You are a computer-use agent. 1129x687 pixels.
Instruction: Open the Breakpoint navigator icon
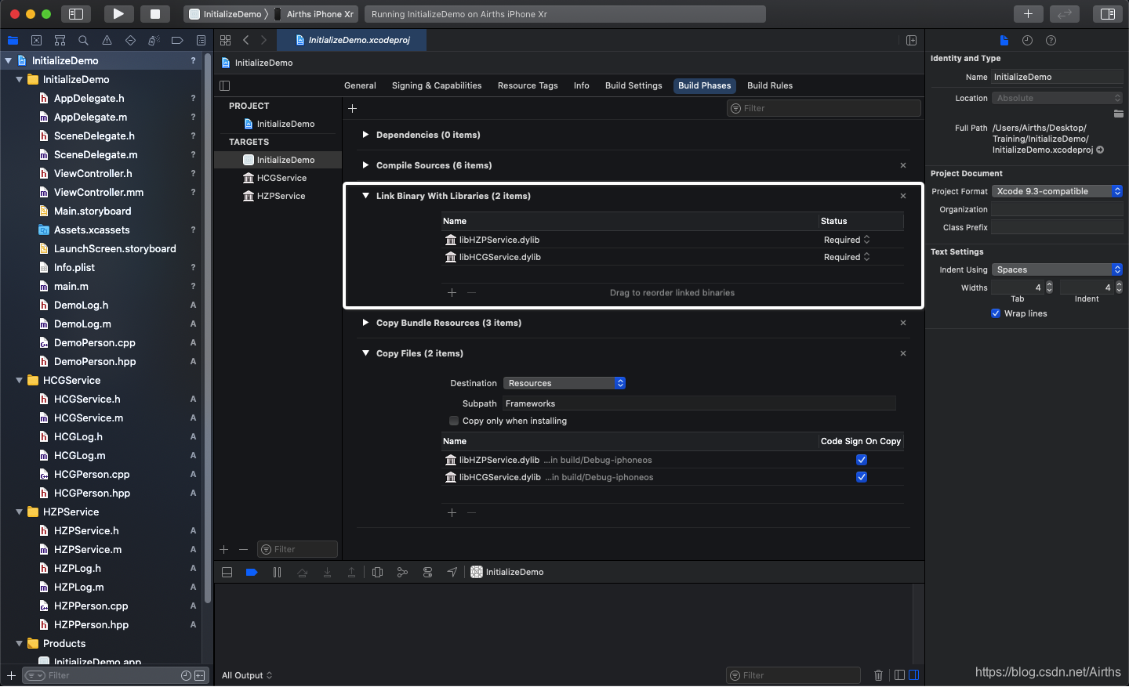pos(177,40)
